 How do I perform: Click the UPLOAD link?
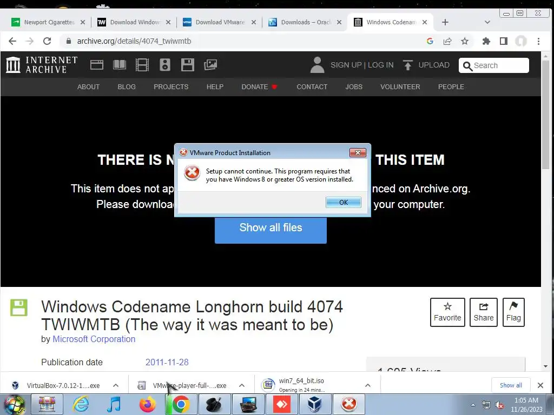coord(426,65)
